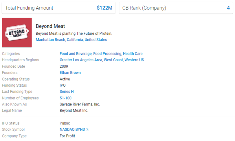Open the California location link
This screenshot has height=141, width=235.
75,40
